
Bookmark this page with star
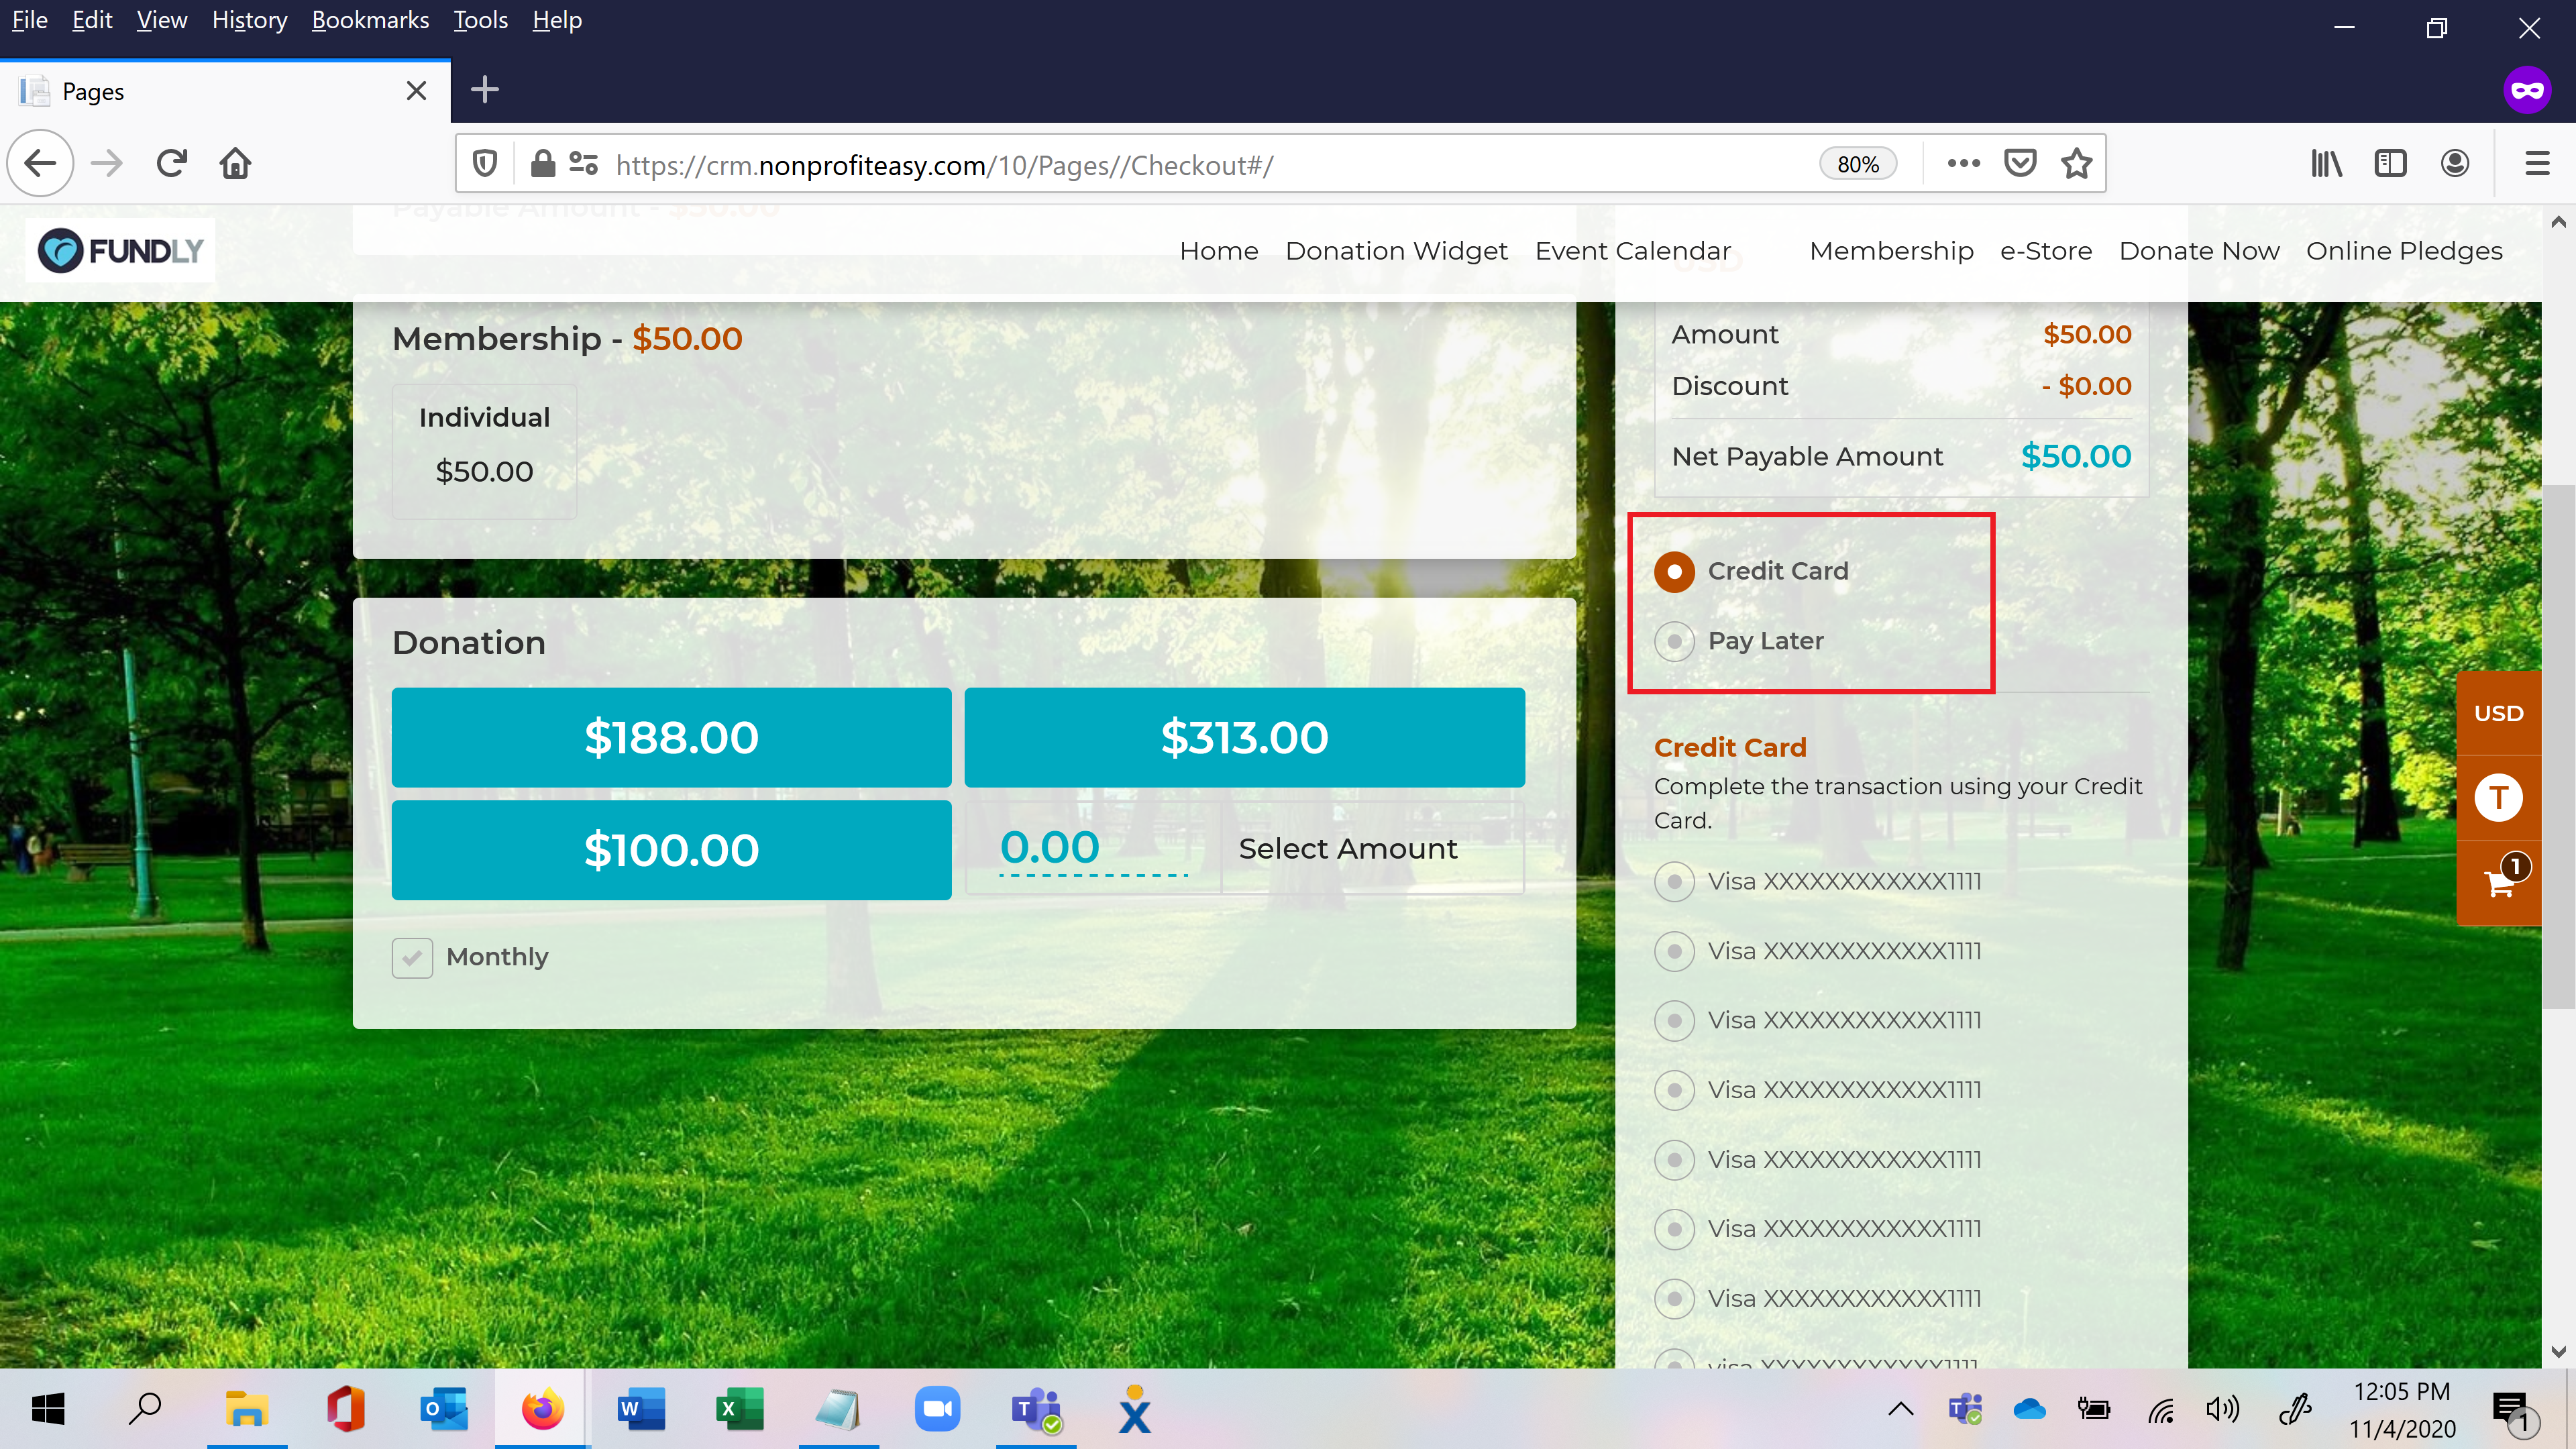pyautogui.click(x=2077, y=163)
